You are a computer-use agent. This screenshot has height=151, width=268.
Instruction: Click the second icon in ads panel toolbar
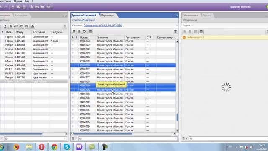pyautogui.click(x=190, y=32)
